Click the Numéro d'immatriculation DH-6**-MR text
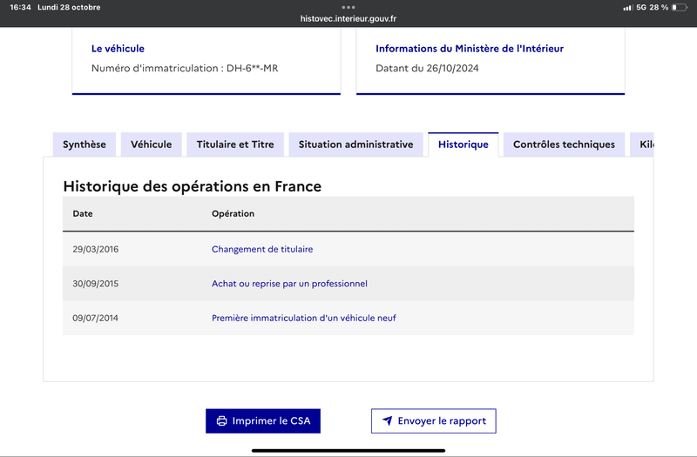The width and height of the screenshot is (697, 457). click(x=185, y=68)
